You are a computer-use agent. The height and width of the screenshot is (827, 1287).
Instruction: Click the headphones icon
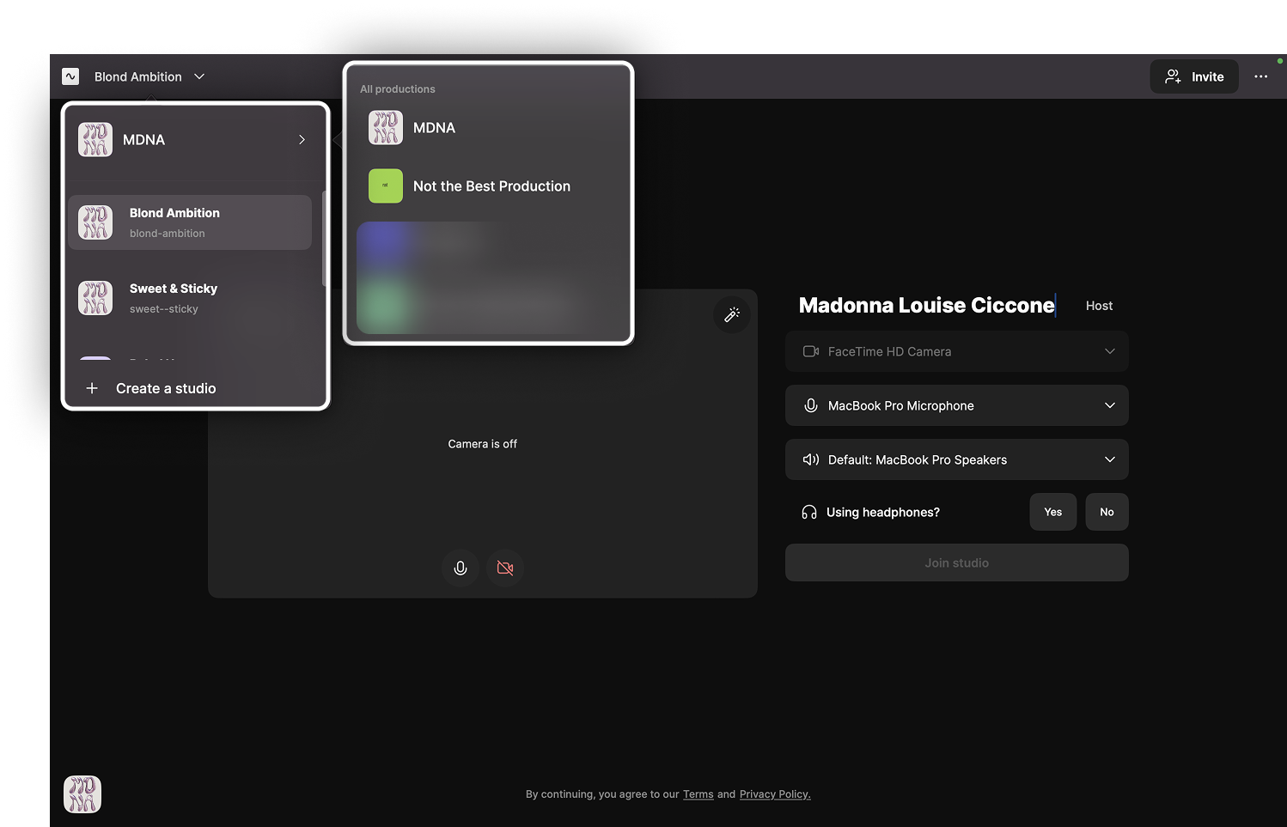[809, 513]
